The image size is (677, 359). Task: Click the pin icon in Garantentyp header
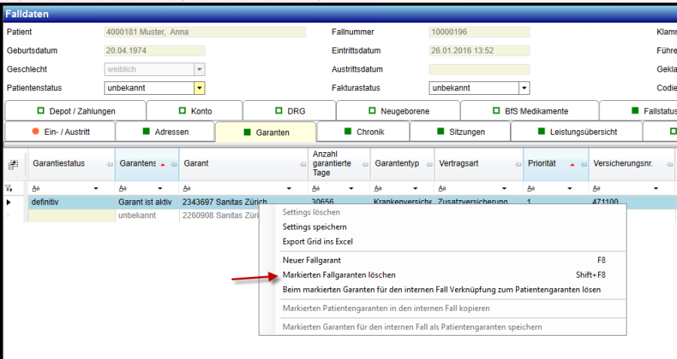pos(429,165)
